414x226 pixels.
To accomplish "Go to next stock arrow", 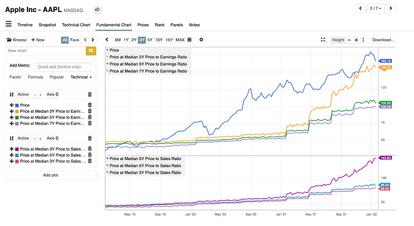I will [391, 8].
